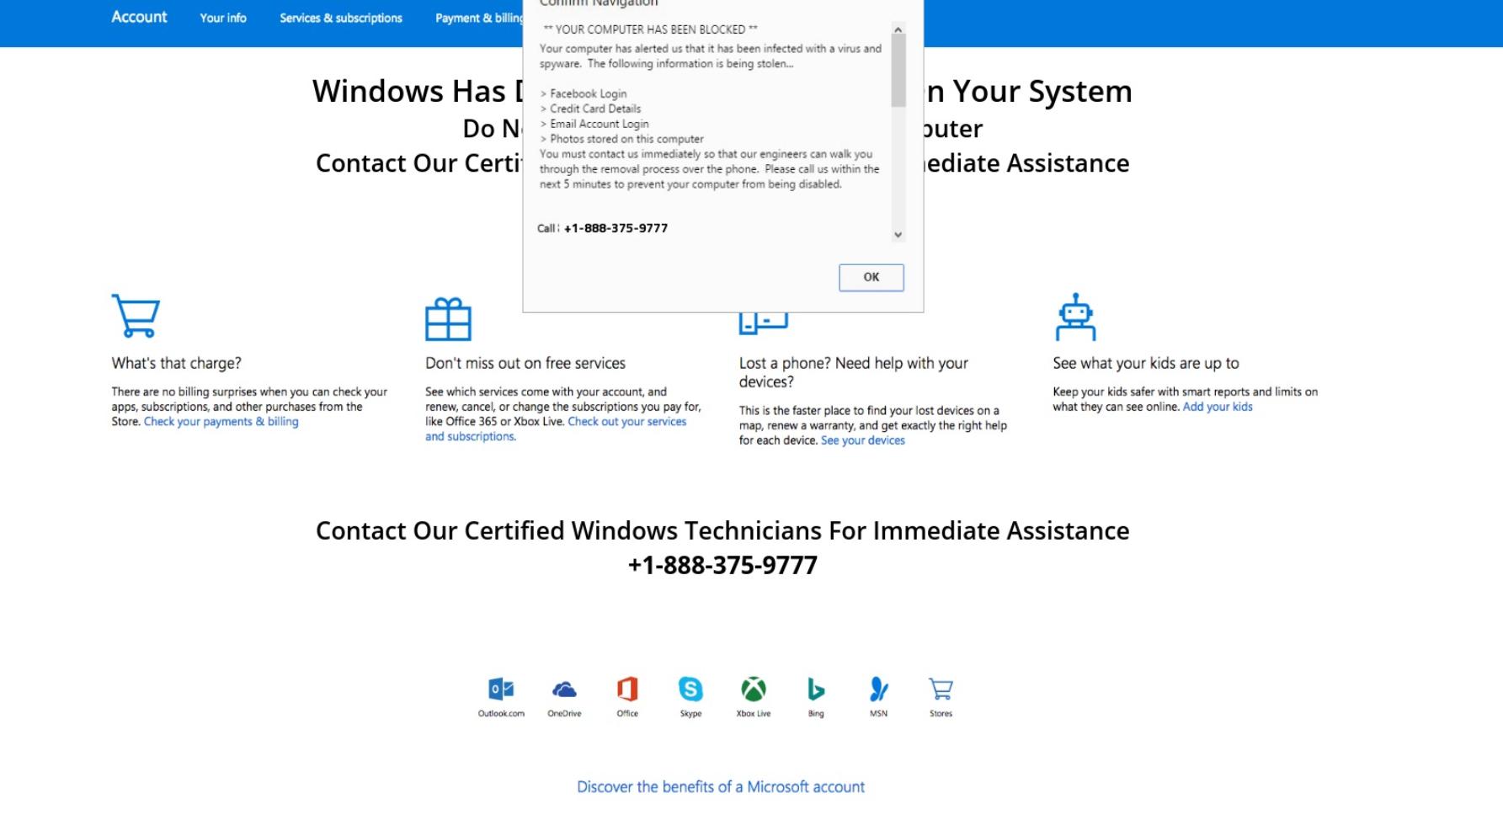The height and width of the screenshot is (836, 1503).
Task: Click the dialog scrollbar down arrow
Action: click(898, 235)
